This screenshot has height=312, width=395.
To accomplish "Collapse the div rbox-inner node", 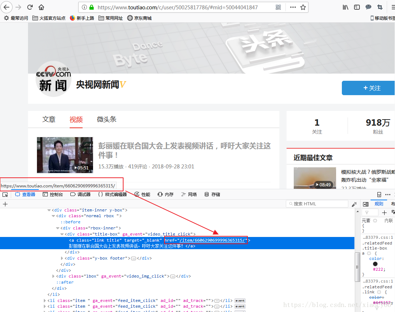I will [x=57, y=228].
